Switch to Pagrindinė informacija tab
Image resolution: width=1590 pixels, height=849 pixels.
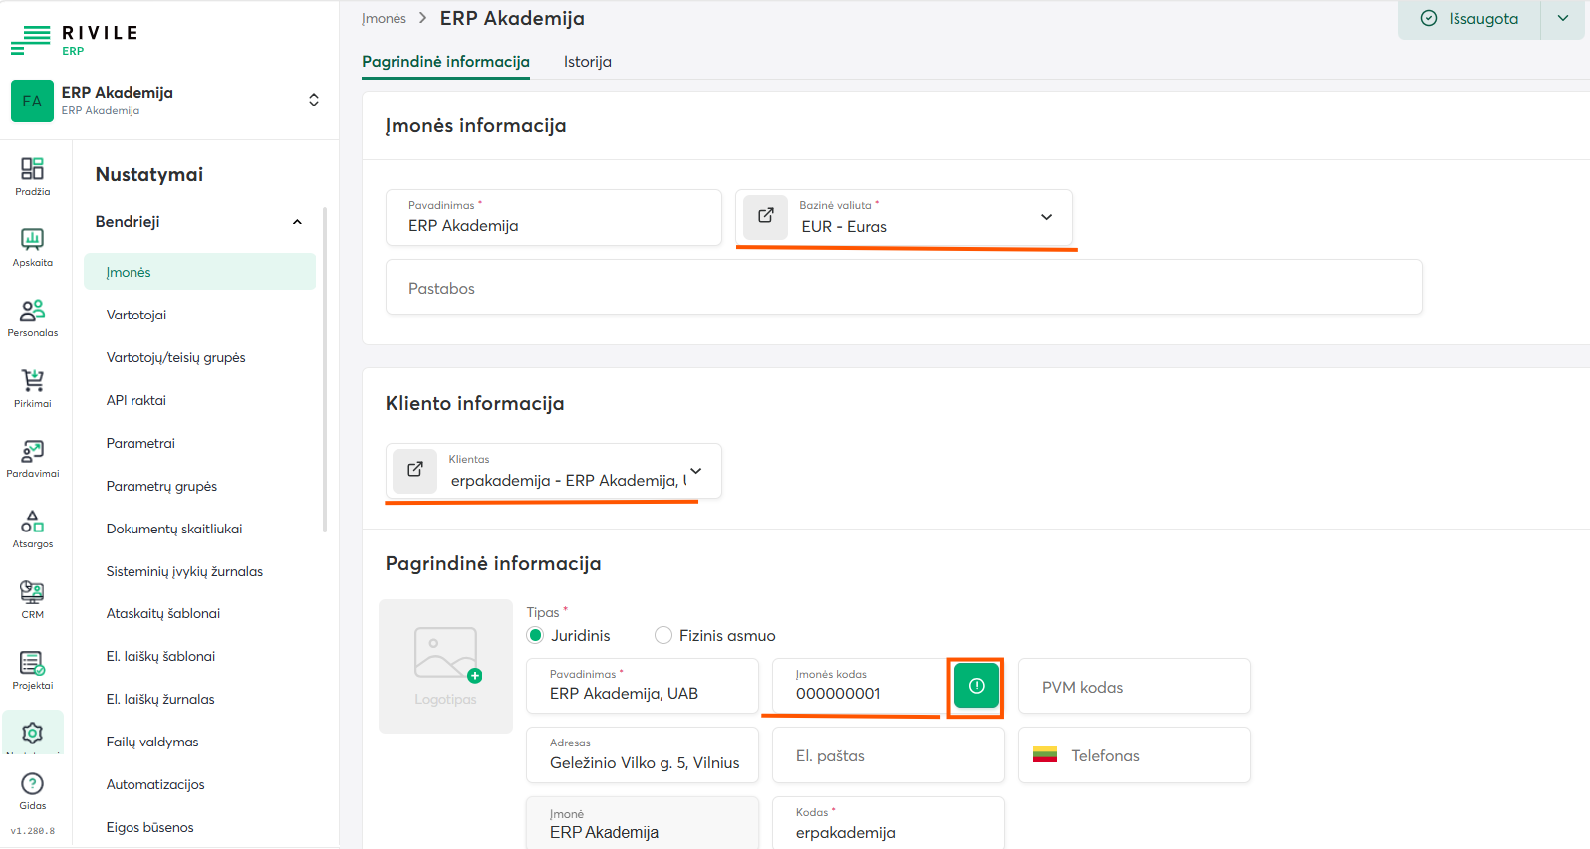coord(445,62)
